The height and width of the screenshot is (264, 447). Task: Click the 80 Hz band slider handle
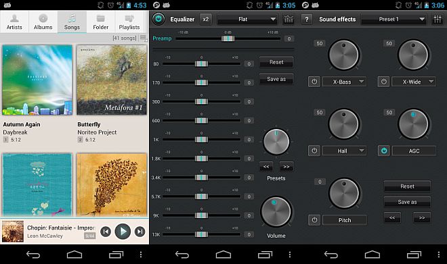201,64
